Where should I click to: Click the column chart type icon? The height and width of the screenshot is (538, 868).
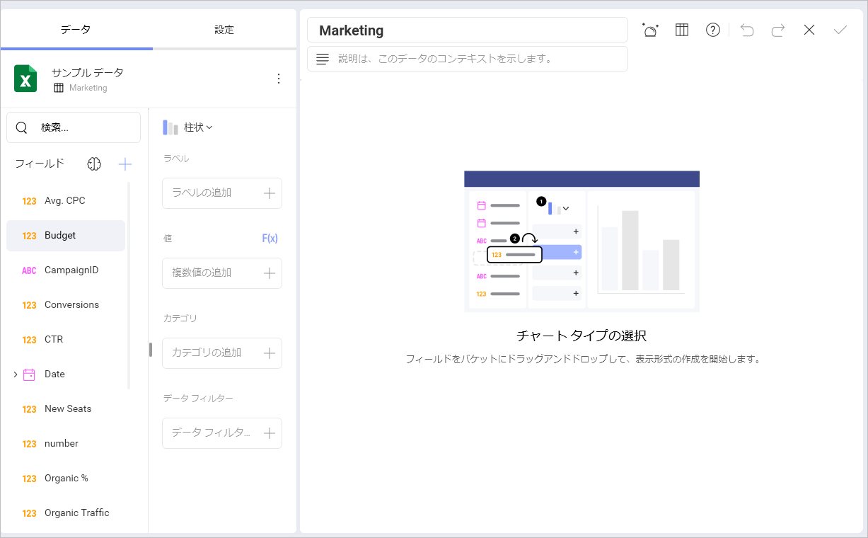click(x=170, y=127)
